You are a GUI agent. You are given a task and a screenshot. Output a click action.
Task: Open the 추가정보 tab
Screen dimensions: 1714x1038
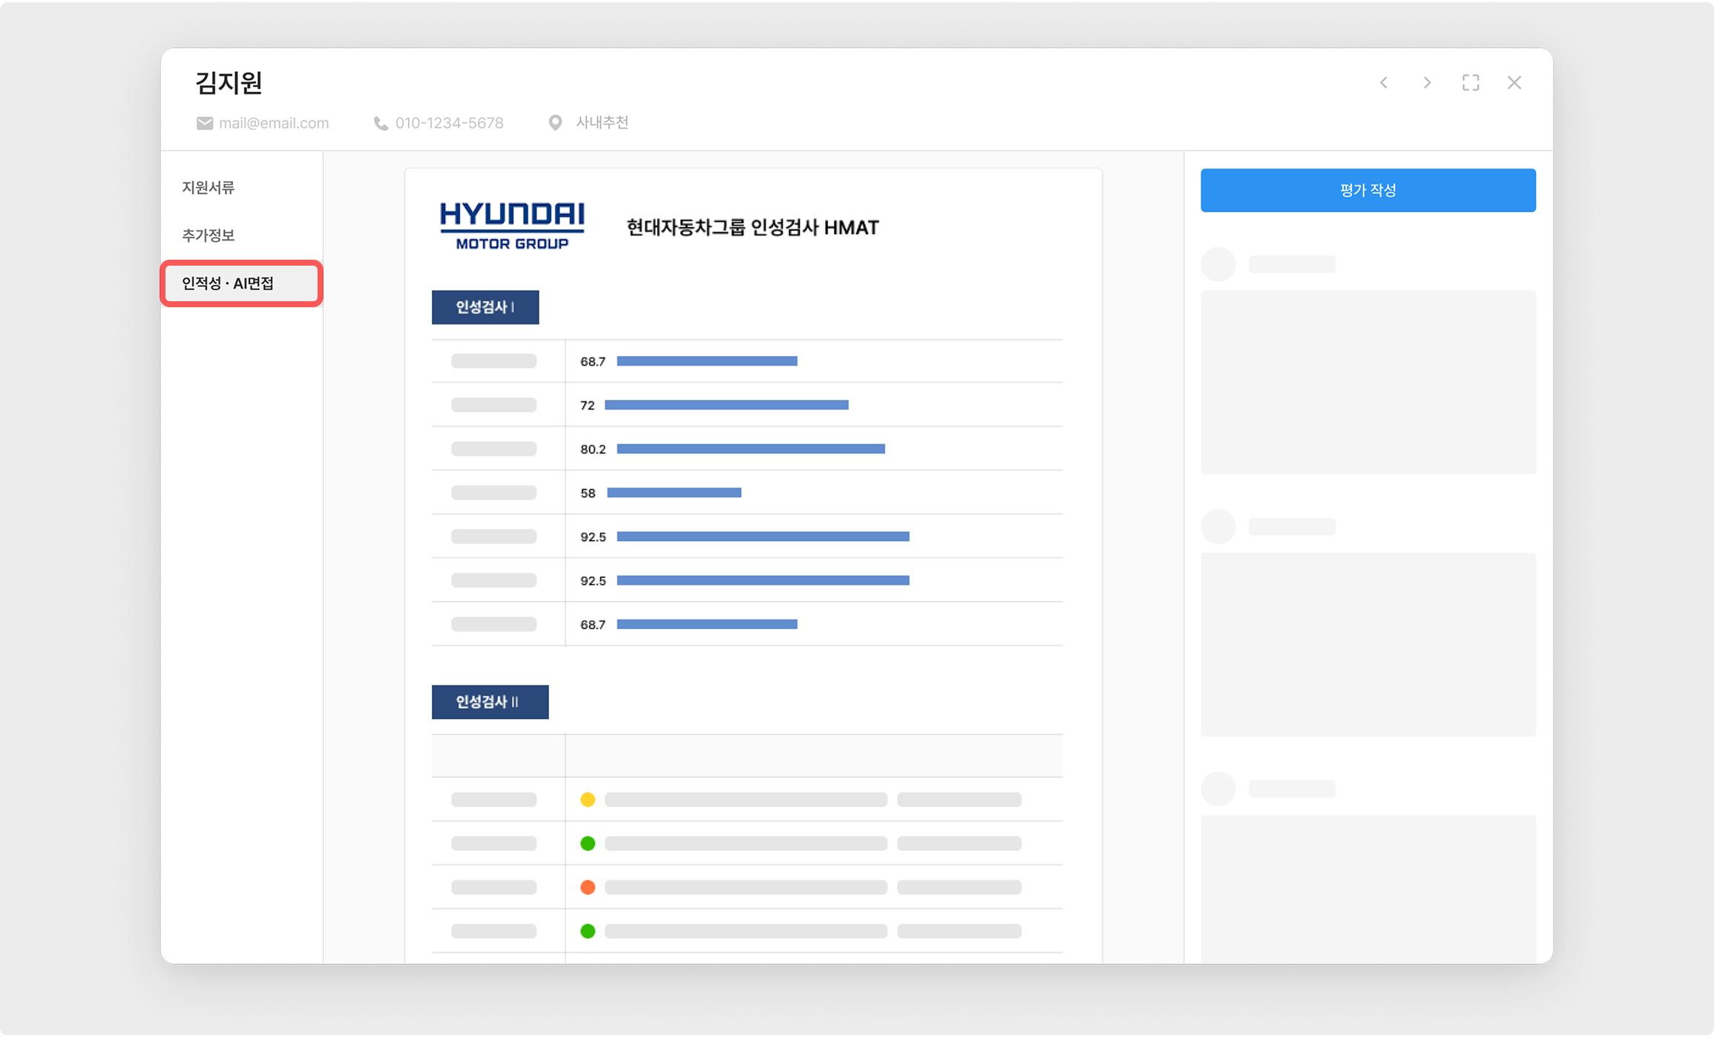(208, 235)
